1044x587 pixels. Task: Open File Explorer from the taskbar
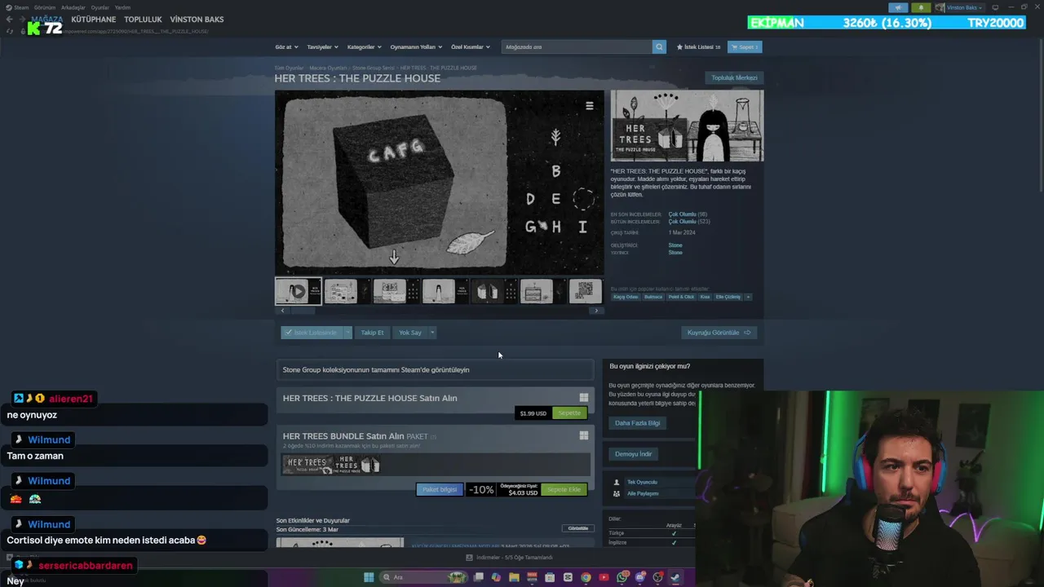514,577
